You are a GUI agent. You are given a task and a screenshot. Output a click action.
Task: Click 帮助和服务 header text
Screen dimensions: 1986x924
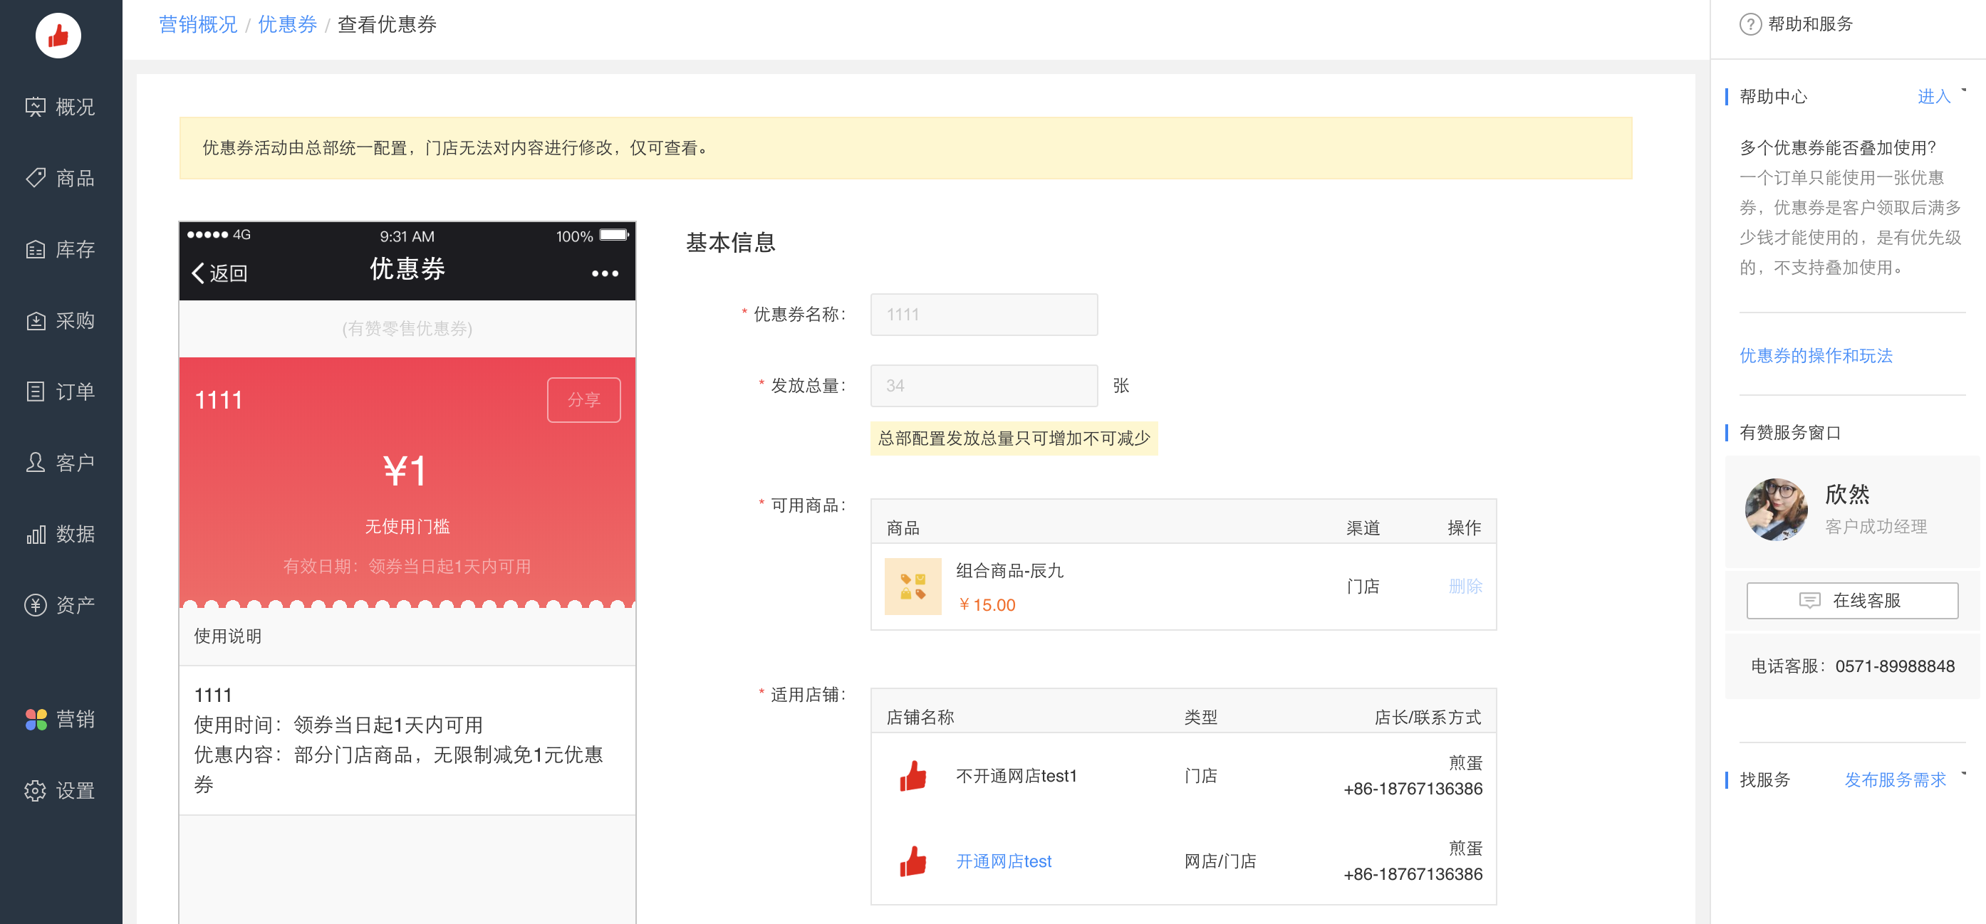(1810, 25)
